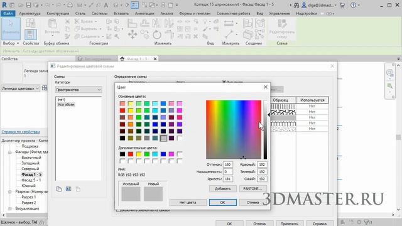Click the user account icon next to olga@3dmast
Image resolution: width=402 pixels, height=226 pixels.
(304, 5)
